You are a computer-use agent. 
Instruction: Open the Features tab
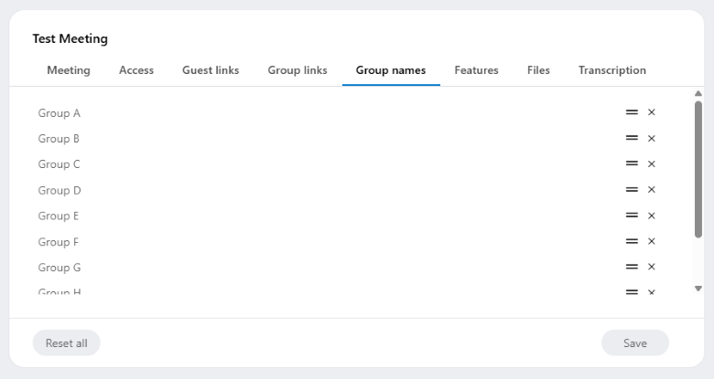click(476, 70)
